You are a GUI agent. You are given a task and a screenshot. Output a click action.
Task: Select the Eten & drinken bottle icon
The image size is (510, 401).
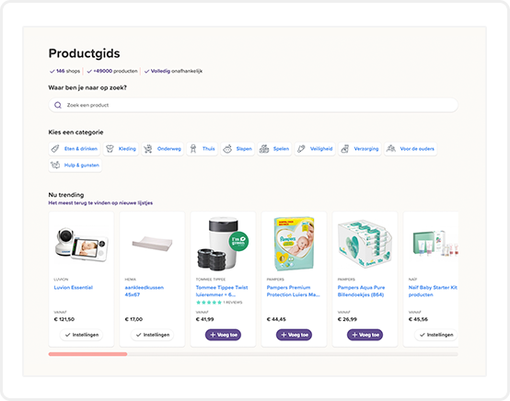click(x=55, y=149)
